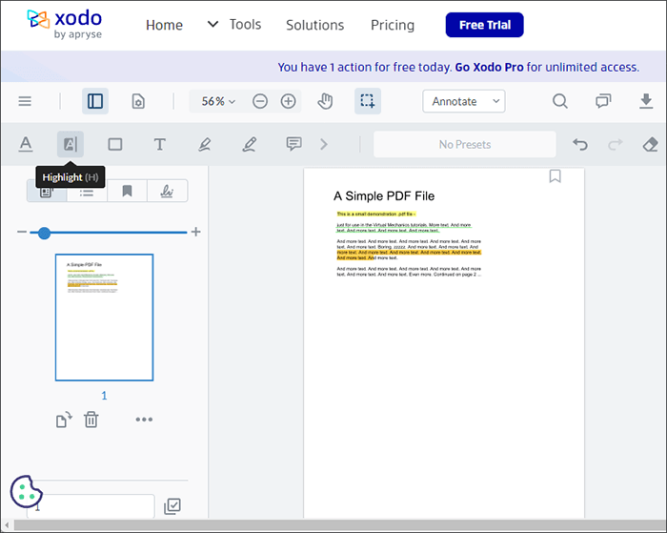
Task: Expand more annotation tools chevron
Action: [324, 144]
